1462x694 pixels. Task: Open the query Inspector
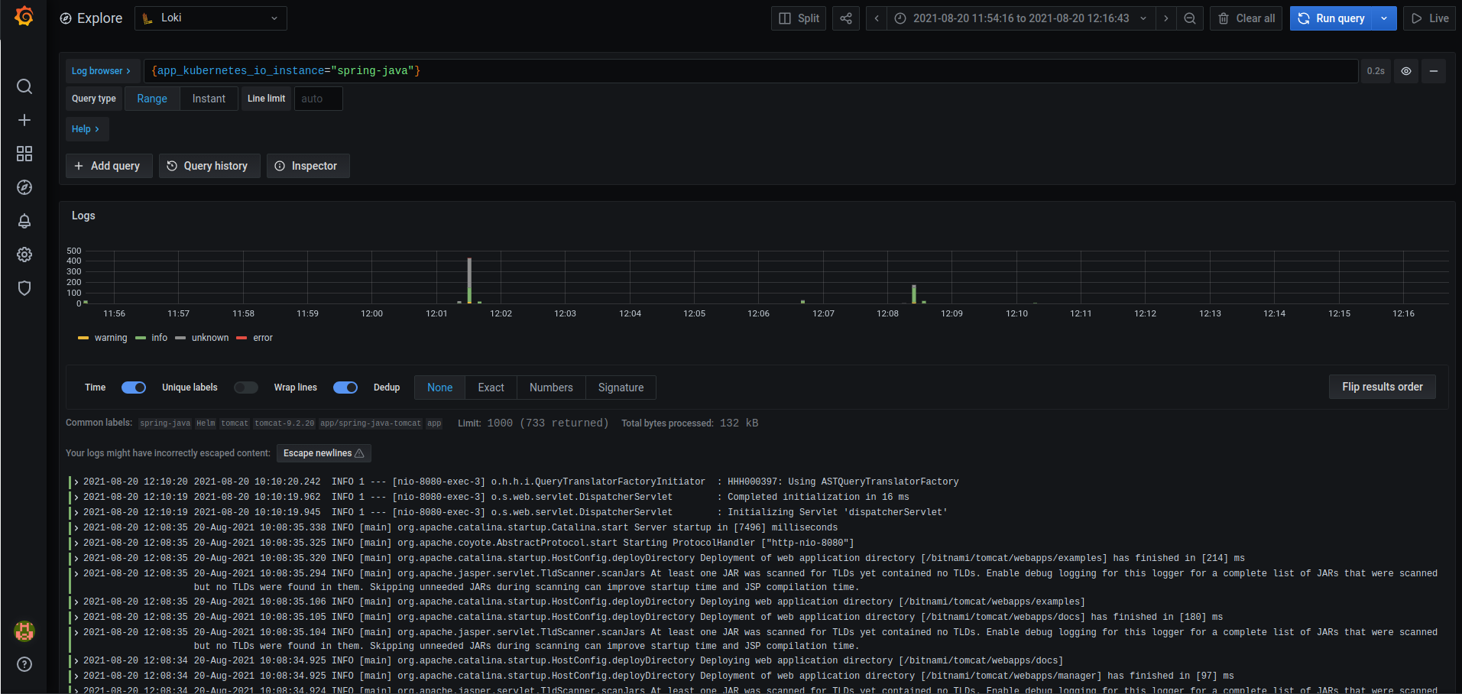(308, 166)
